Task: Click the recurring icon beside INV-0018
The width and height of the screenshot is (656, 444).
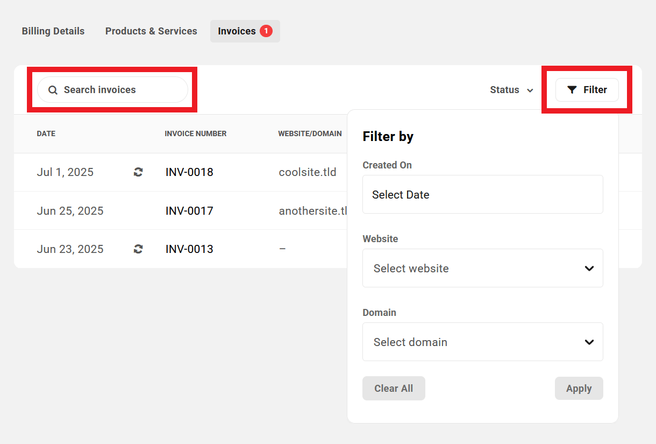Action: point(138,172)
